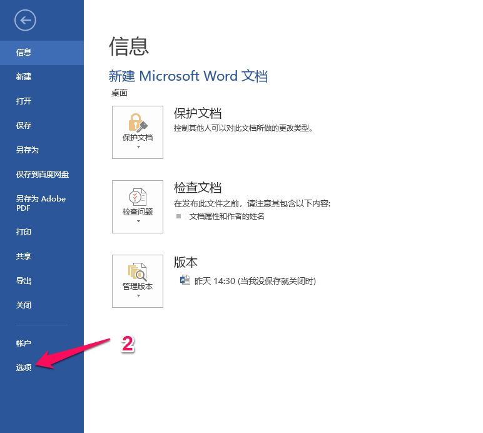Click the large 信息 page heading

click(x=129, y=46)
